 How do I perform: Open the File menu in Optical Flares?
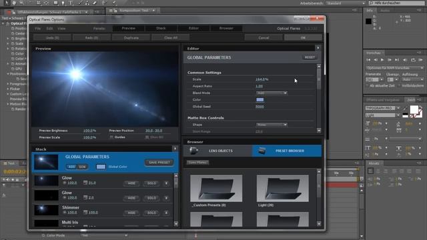pyautogui.click(x=37, y=28)
